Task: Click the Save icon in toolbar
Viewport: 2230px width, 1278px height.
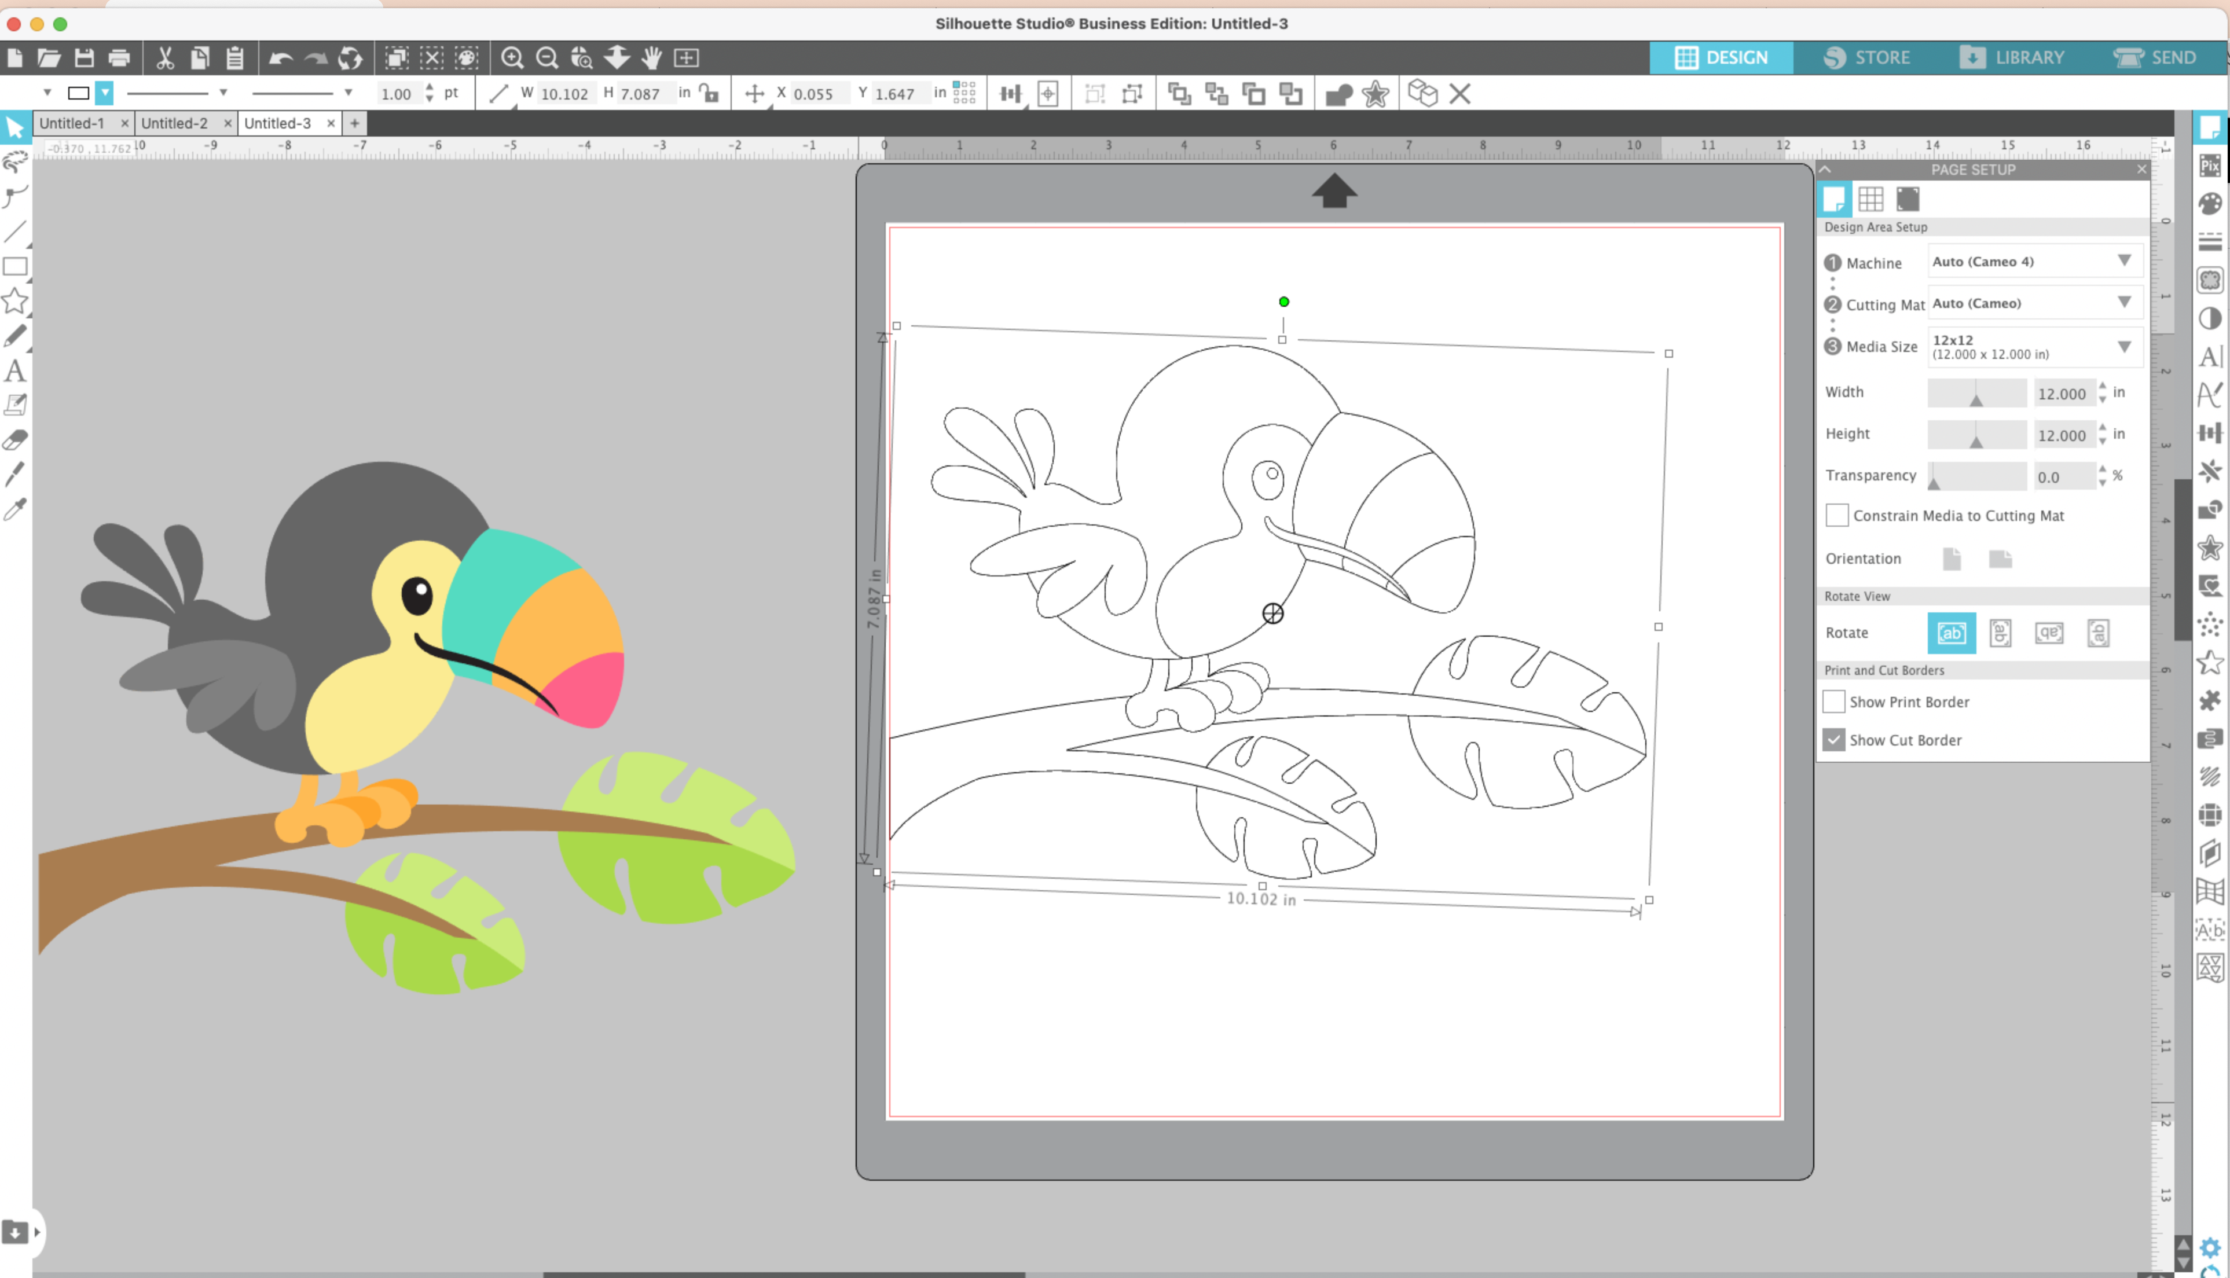Action: pyautogui.click(x=85, y=58)
